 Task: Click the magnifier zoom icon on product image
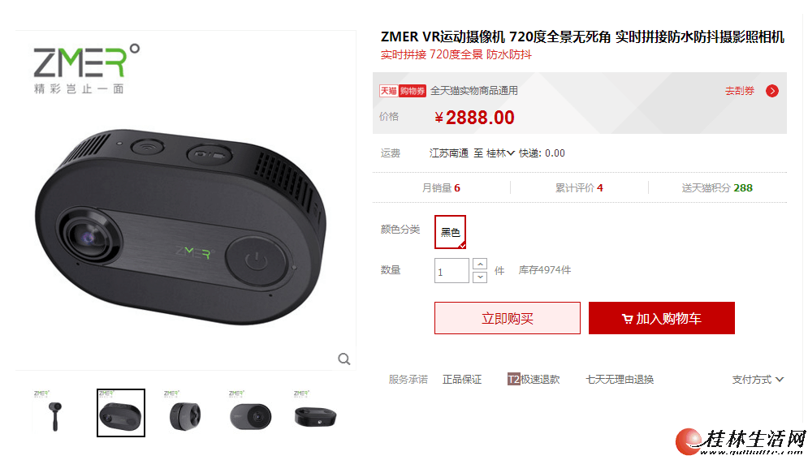[x=344, y=359]
